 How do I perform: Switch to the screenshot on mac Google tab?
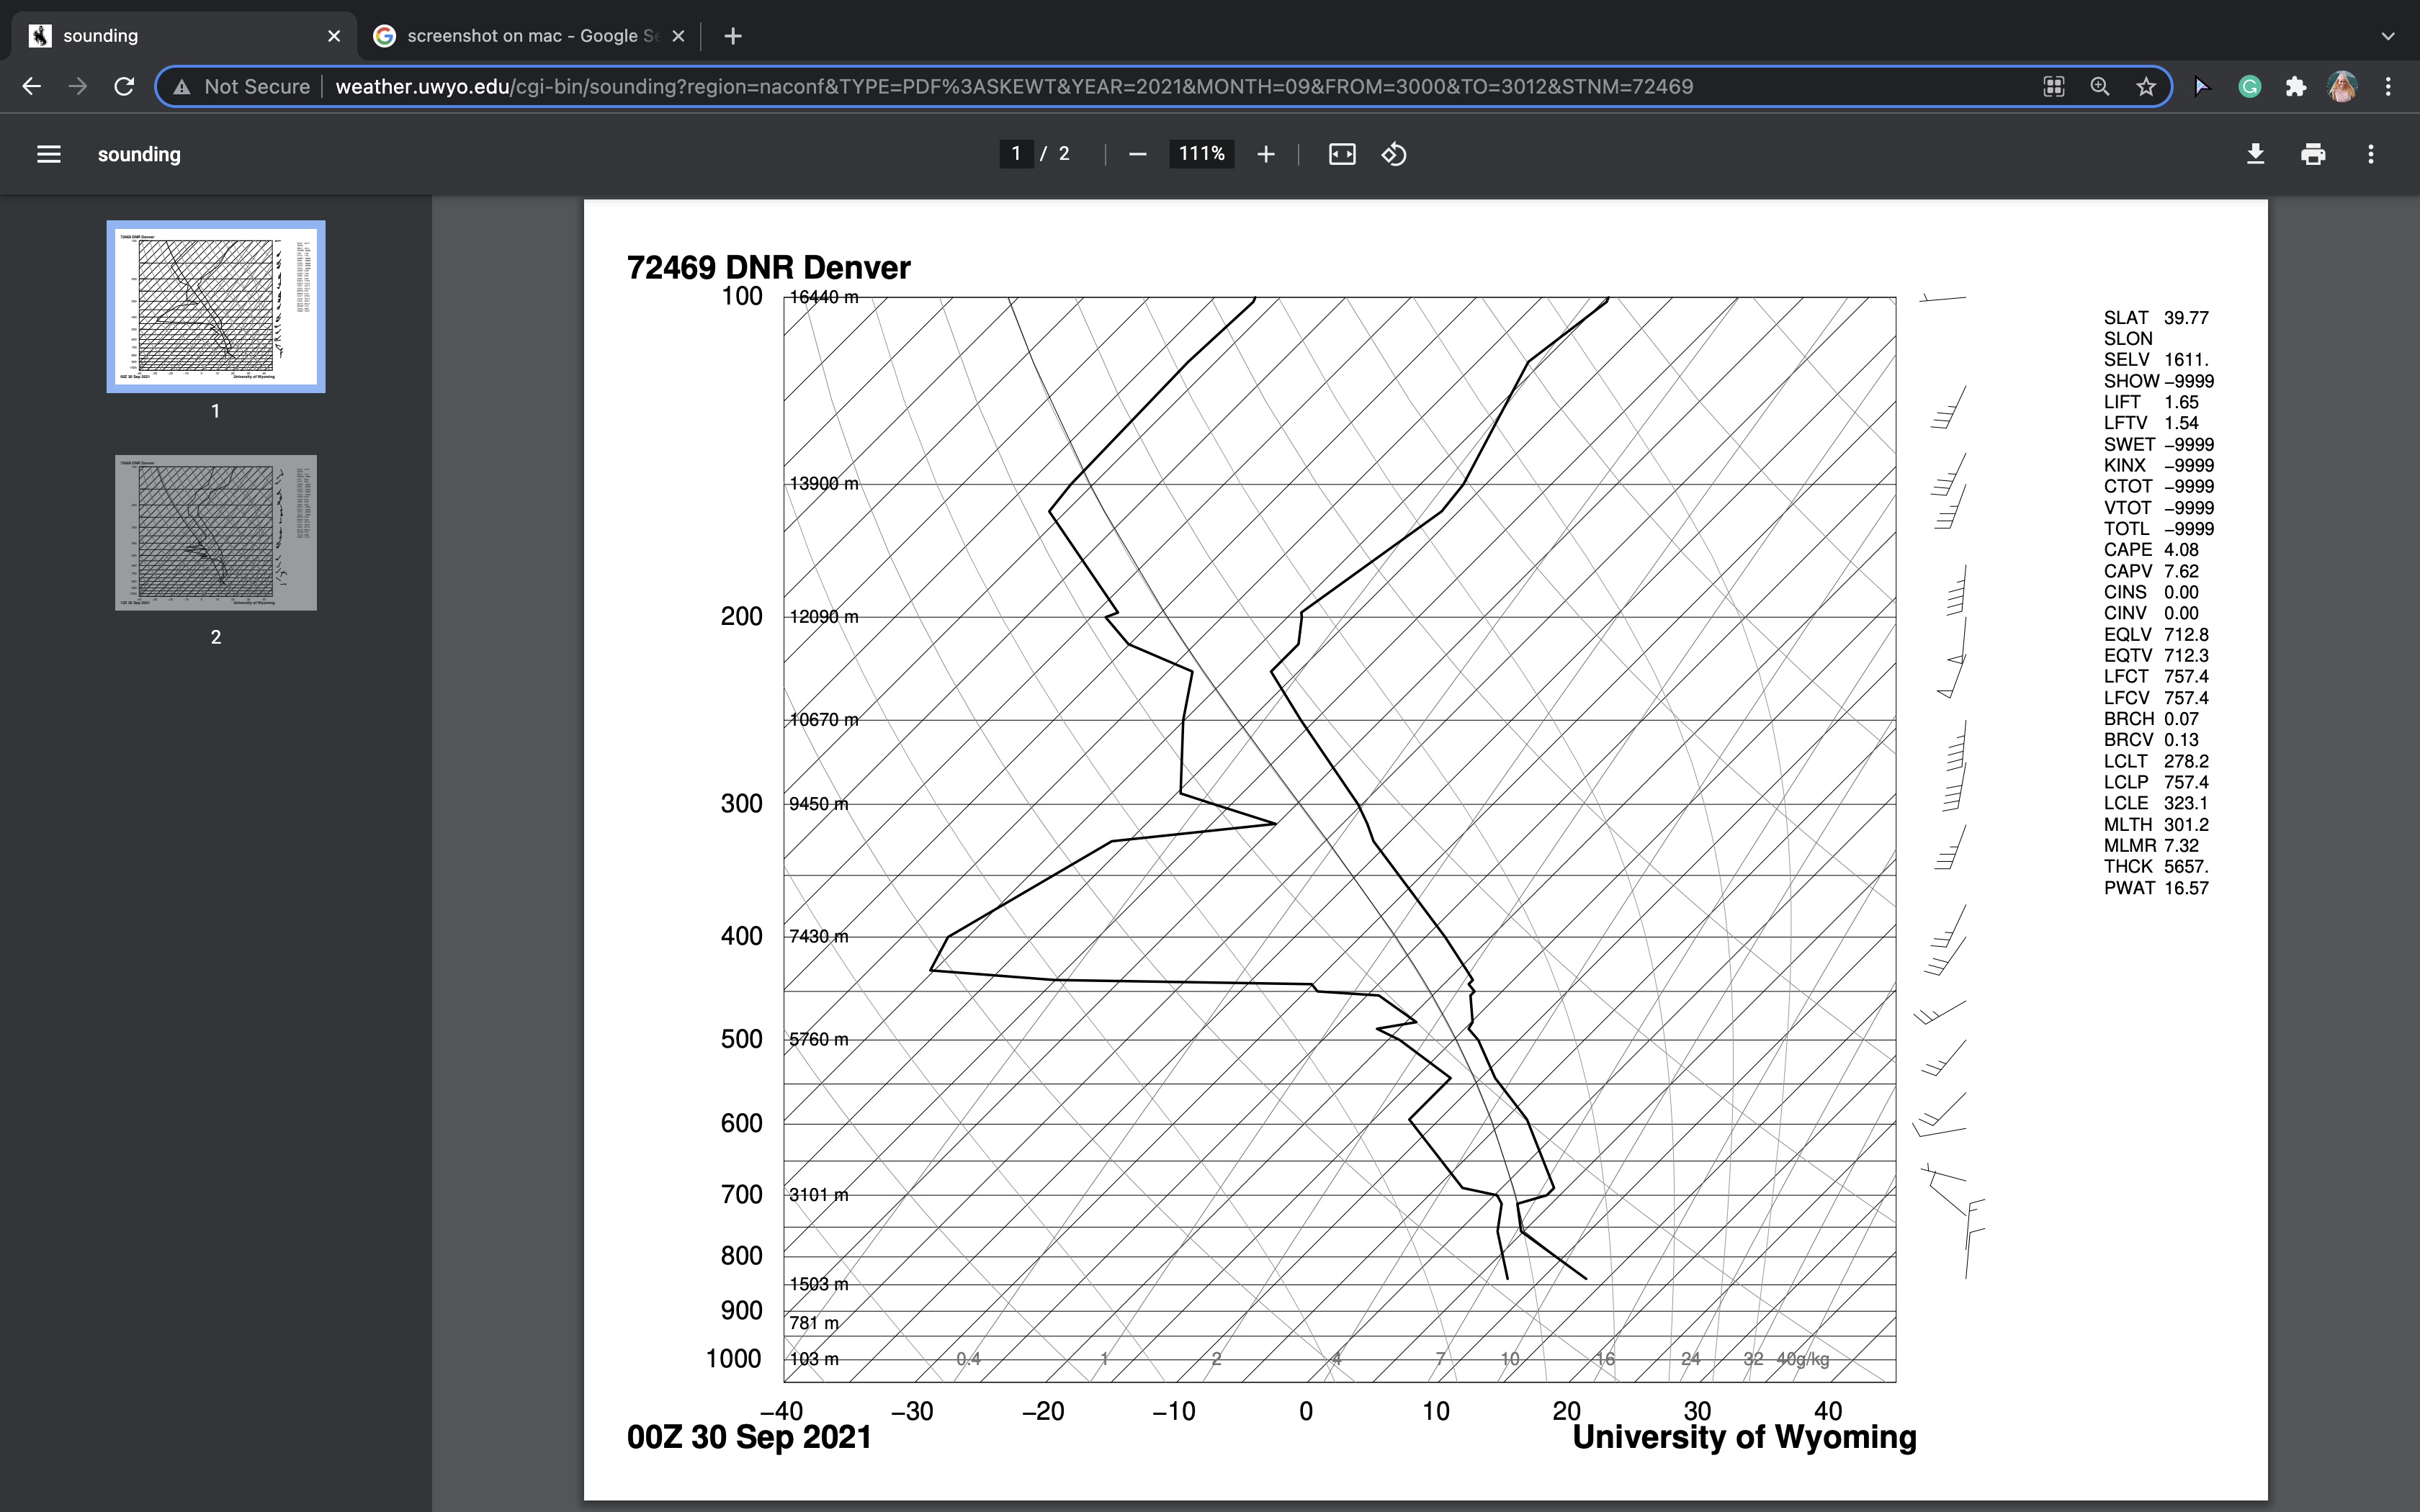[520, 36]
